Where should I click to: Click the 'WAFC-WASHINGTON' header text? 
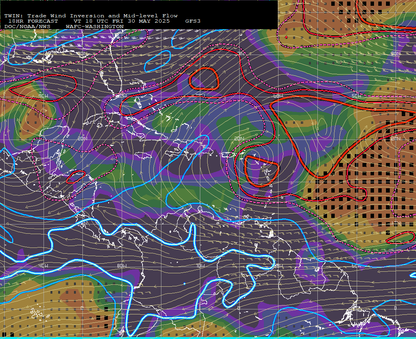click(95, 27)
